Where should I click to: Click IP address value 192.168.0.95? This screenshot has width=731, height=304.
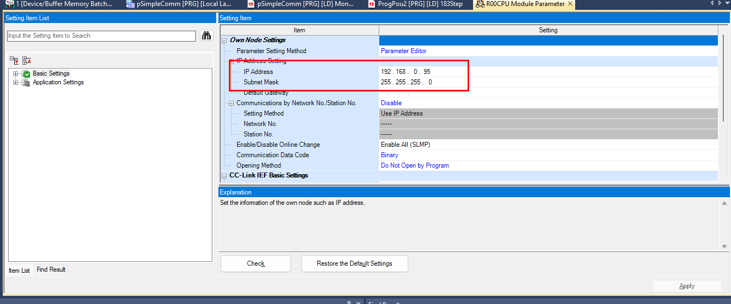[406, 72]
